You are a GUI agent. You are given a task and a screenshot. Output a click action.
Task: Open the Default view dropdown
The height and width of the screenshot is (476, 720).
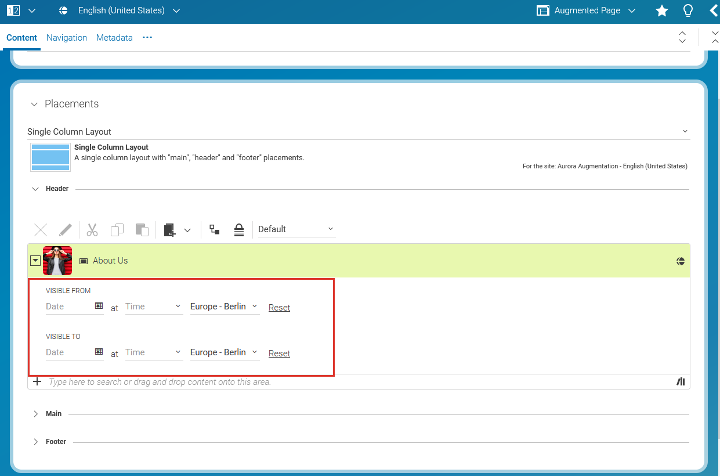296,229
